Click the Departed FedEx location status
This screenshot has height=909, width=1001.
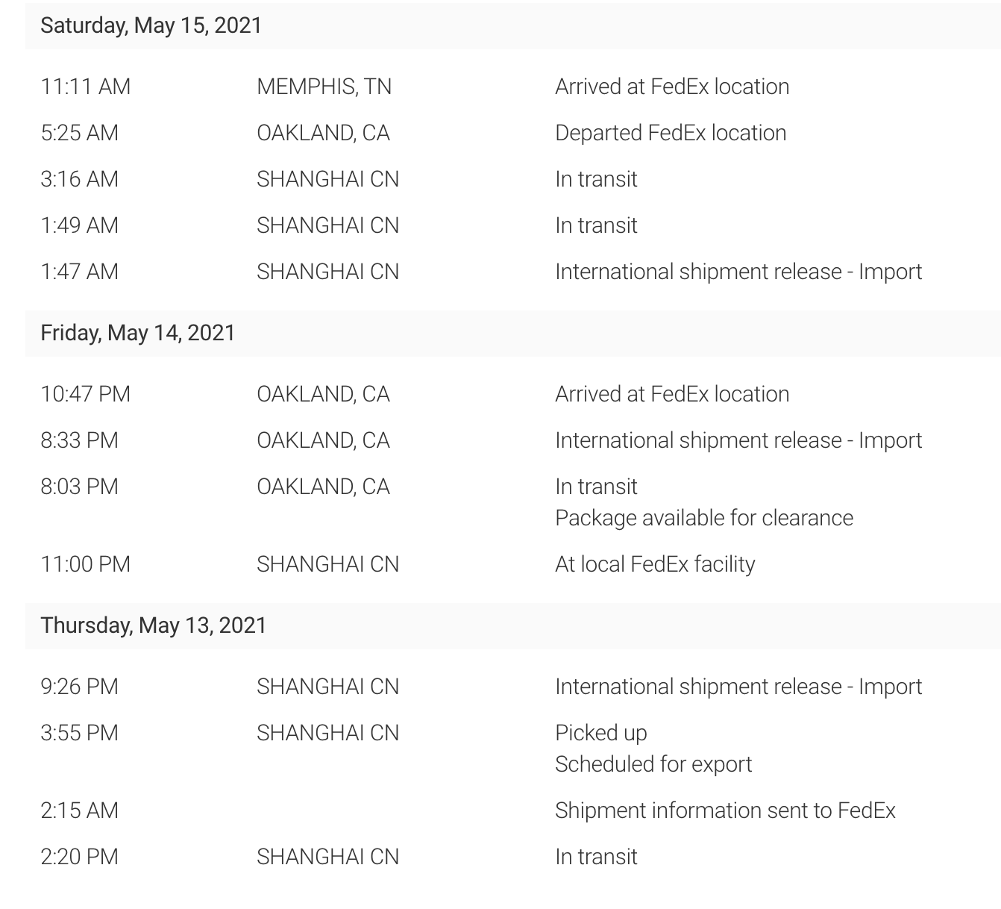pos(671,133)
